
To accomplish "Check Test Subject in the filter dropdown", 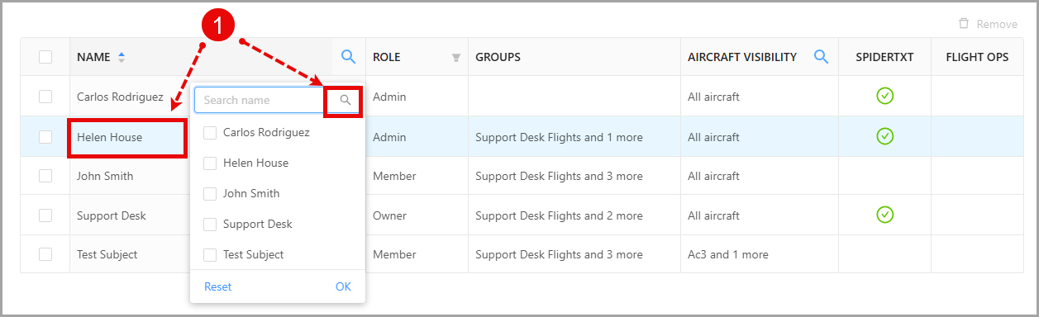I will [210, 254].
